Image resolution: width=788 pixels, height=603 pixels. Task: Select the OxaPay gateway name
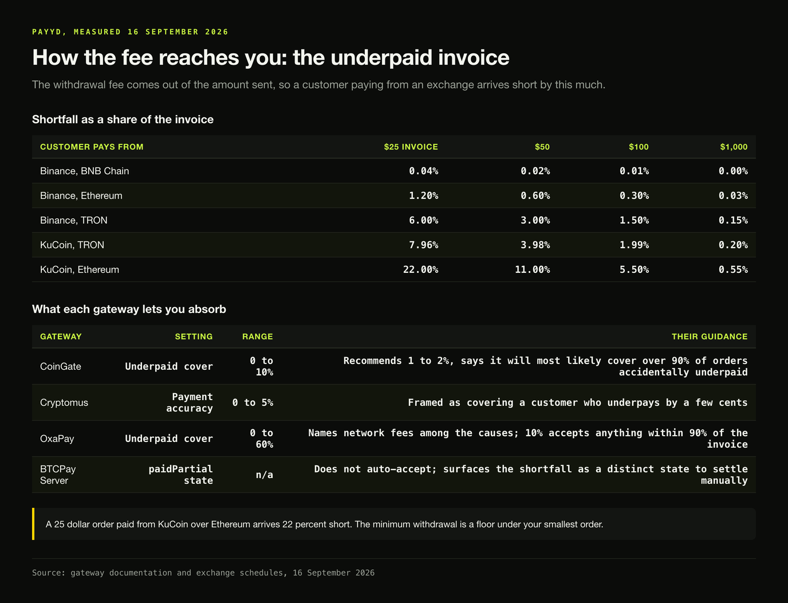coord(57,438)
